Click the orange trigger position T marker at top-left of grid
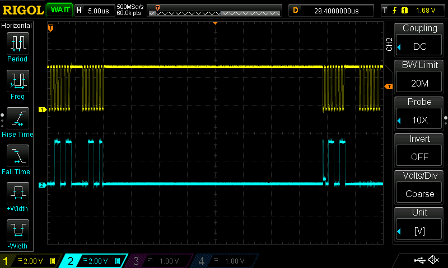This screenshot has width=448, height=268. click(50, 27)
